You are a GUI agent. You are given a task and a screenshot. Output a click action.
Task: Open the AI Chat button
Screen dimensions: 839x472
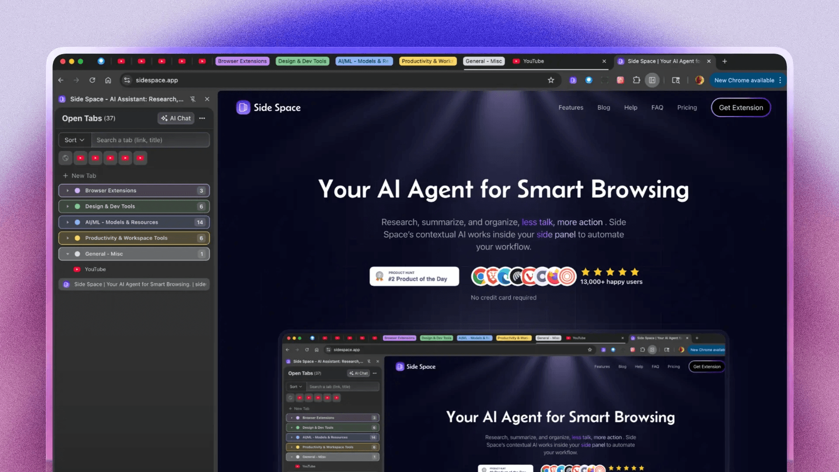pyautogui.click(x=176, y=118)
